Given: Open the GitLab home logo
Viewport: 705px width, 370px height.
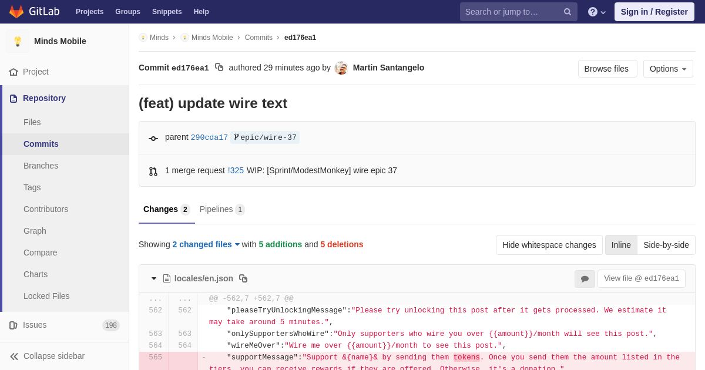Looking at the screenshot, I should point(34,12).
